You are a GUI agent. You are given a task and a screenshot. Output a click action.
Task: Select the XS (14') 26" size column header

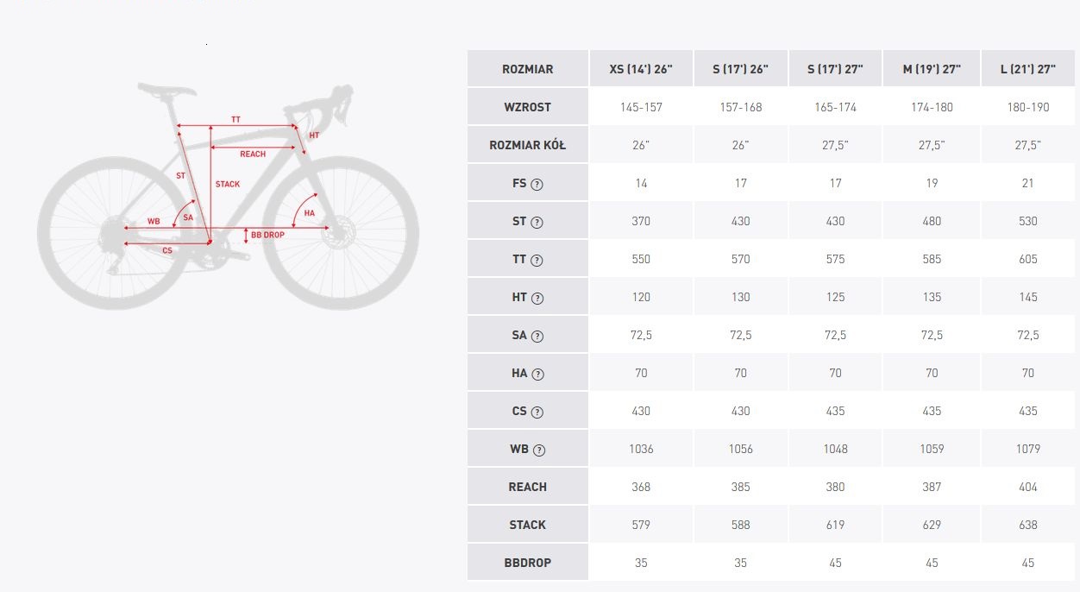[641, 69]
